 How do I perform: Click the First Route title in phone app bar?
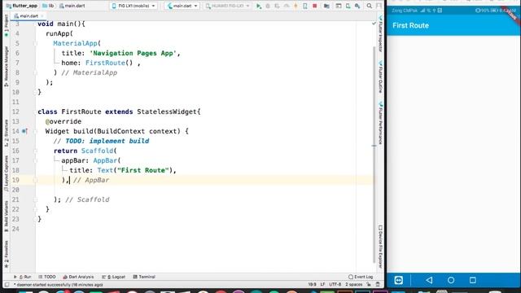point(410,25)
